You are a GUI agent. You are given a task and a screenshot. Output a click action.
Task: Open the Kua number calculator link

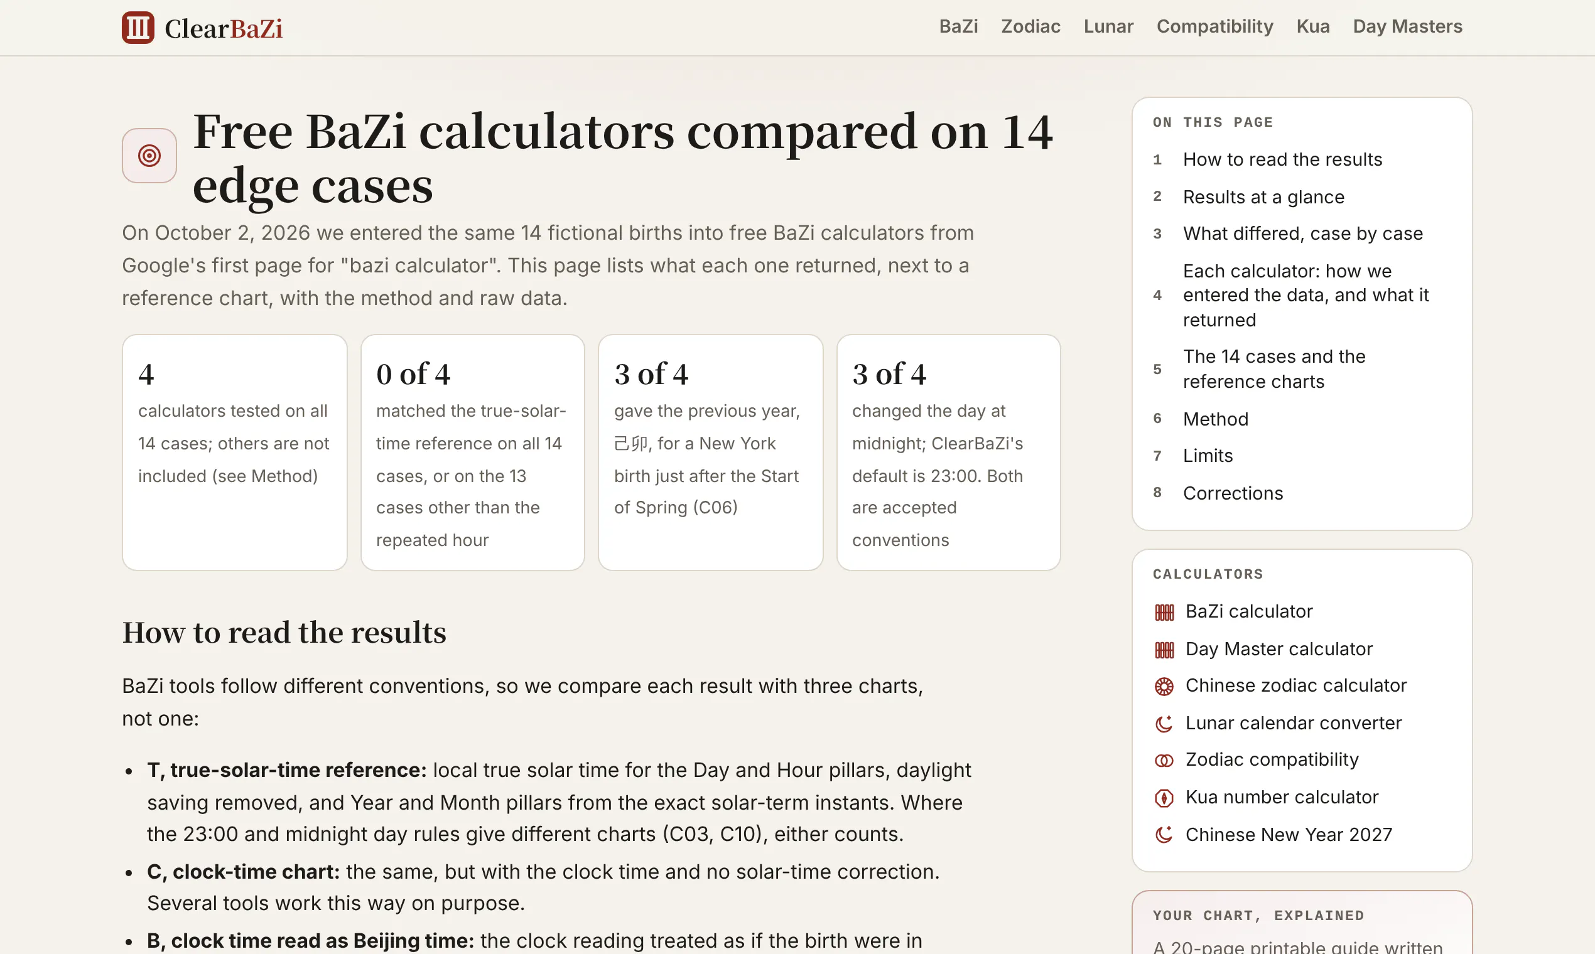pos(1281,797)
